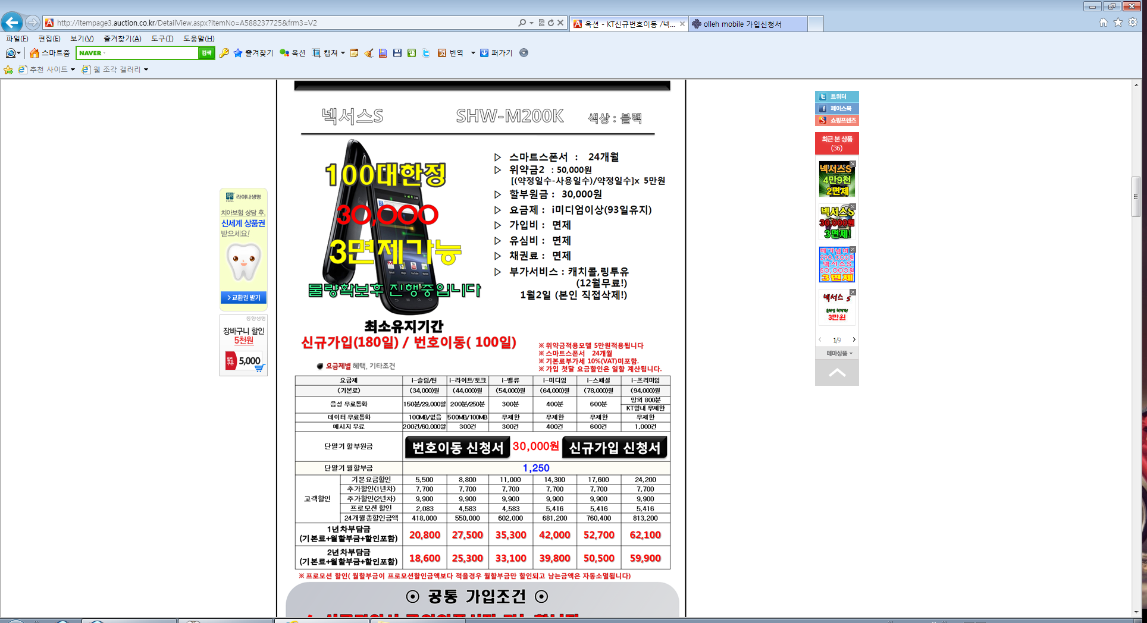Open the 도움말(H) menu

click(x=198, y=39)
